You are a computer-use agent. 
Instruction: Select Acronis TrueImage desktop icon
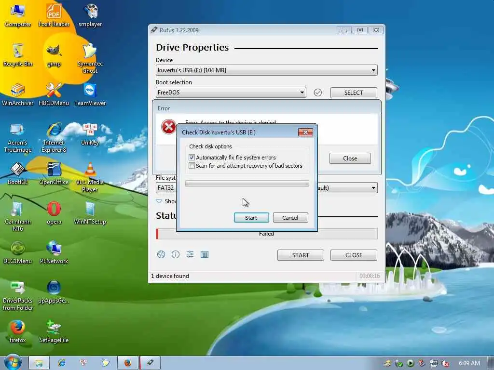click(18, 137)
